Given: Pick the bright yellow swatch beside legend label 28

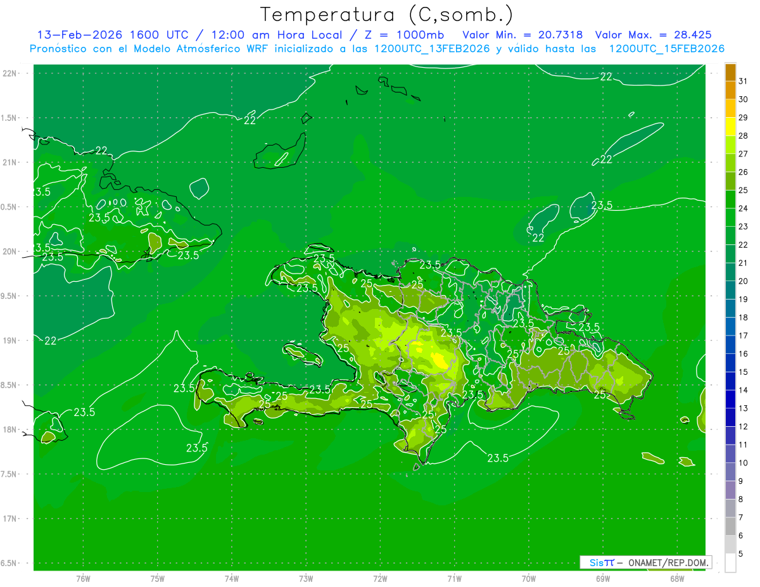Looking at the screenshot, I should click(730, 127).
